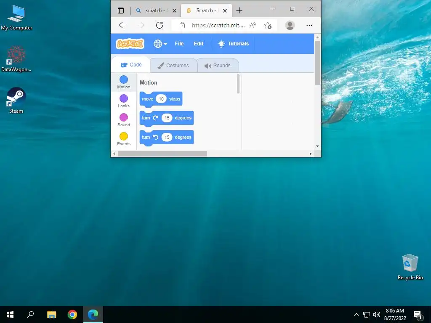Click the page vertical scrollbar thumb
This screenshot has height=323, width=431.
tap(317, 63)
